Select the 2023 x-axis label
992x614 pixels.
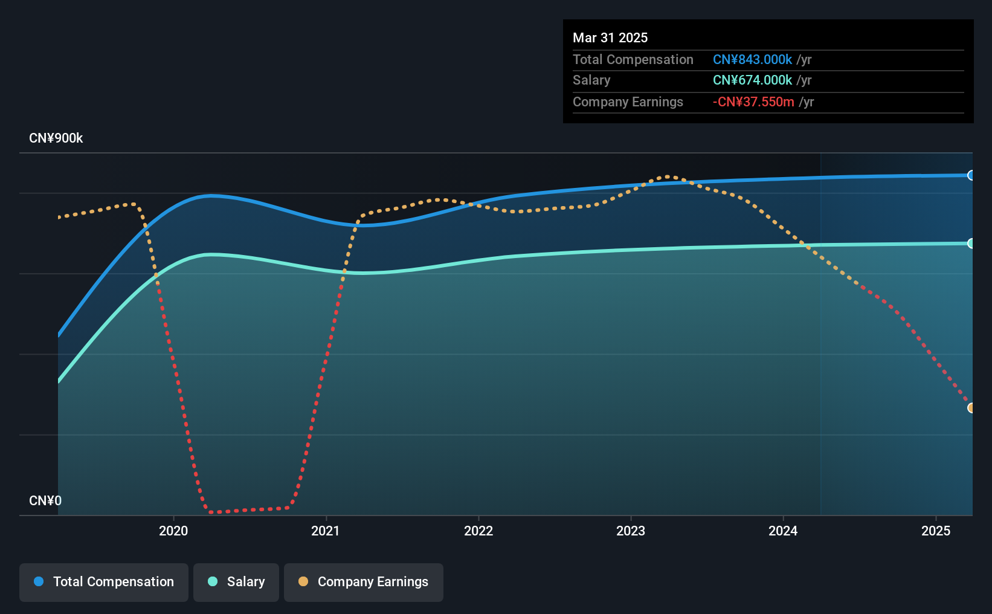[x=631, y=531]
